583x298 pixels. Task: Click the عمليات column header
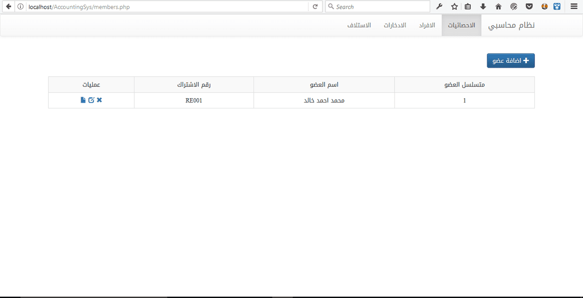(91, 85)
